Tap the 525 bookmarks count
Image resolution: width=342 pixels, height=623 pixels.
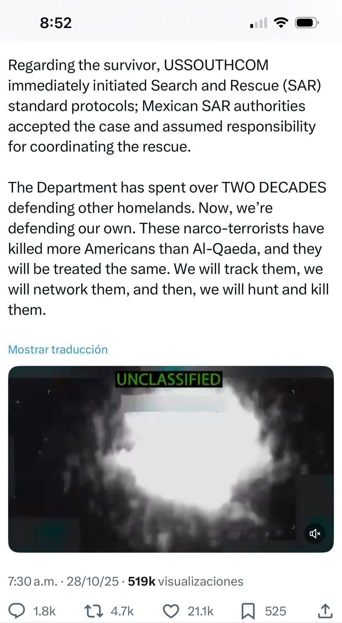(275, 611)
